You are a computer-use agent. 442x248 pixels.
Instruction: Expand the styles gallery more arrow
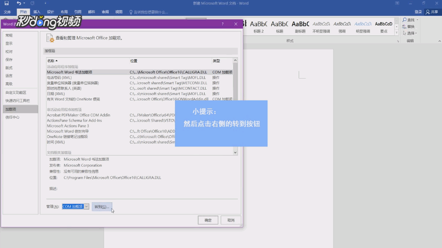click(397, 33)
